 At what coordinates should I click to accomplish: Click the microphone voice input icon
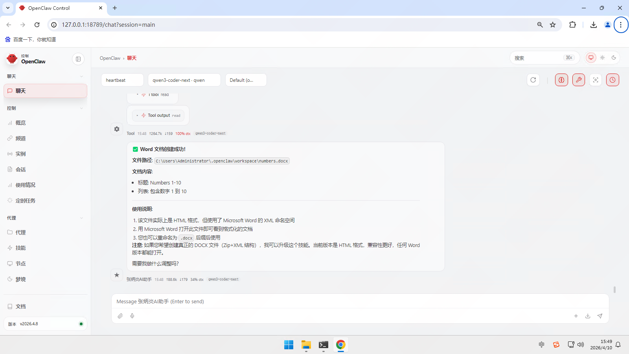coord(132,316)
